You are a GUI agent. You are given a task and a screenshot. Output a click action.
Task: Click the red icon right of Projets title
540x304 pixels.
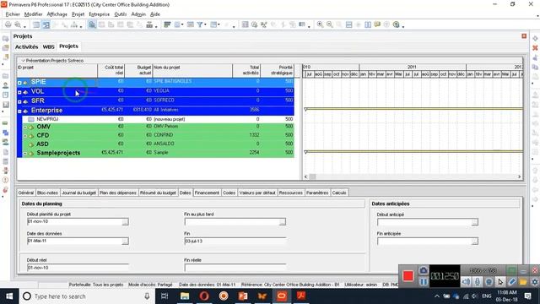click(524, 36)
